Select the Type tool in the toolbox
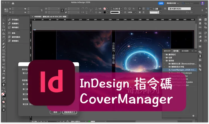Image resolution: width=209 pixels, height=124 pixels. tap(4, 37)
